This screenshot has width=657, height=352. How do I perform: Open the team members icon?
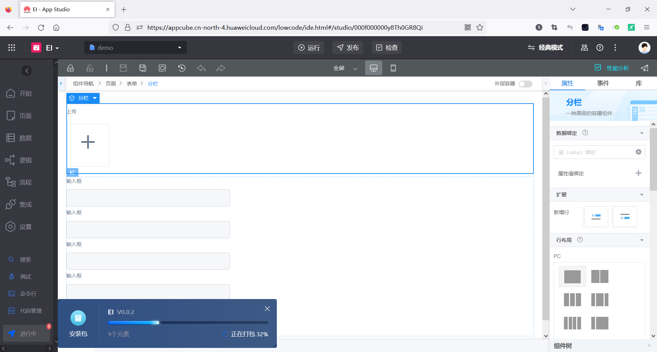coord(584,48)
